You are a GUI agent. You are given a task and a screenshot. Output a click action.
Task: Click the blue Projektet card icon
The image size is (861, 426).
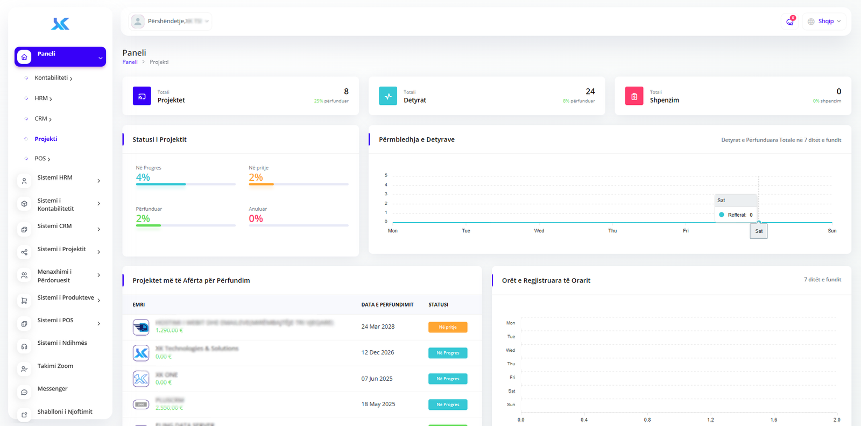(142, 96)
